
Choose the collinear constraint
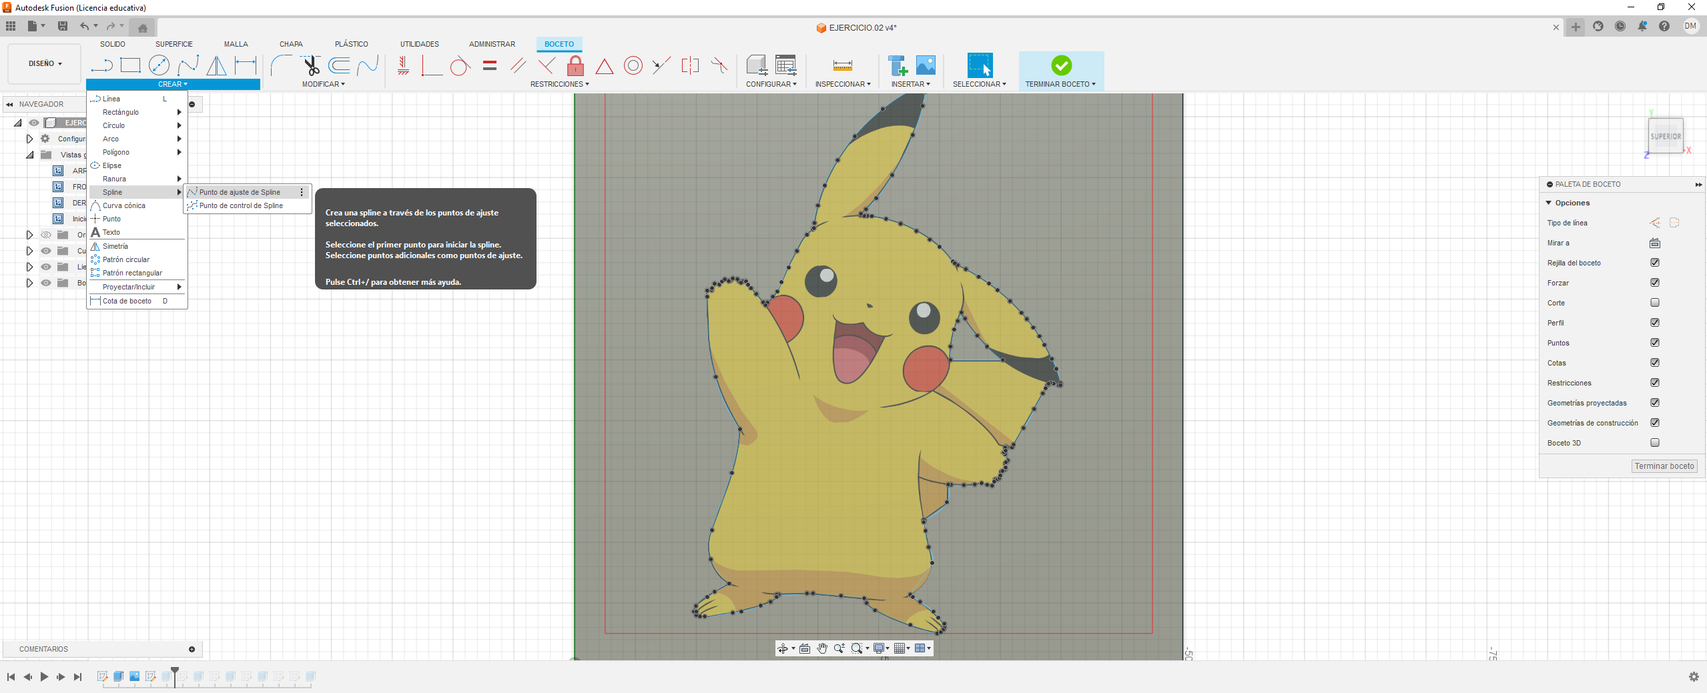(x=661, y=65)
